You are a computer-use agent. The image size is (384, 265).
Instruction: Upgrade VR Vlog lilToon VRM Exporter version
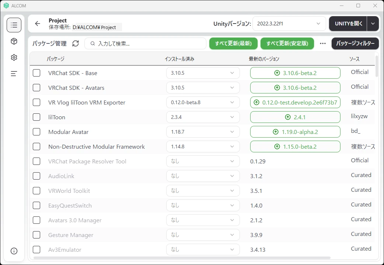(x=295, y=102)
